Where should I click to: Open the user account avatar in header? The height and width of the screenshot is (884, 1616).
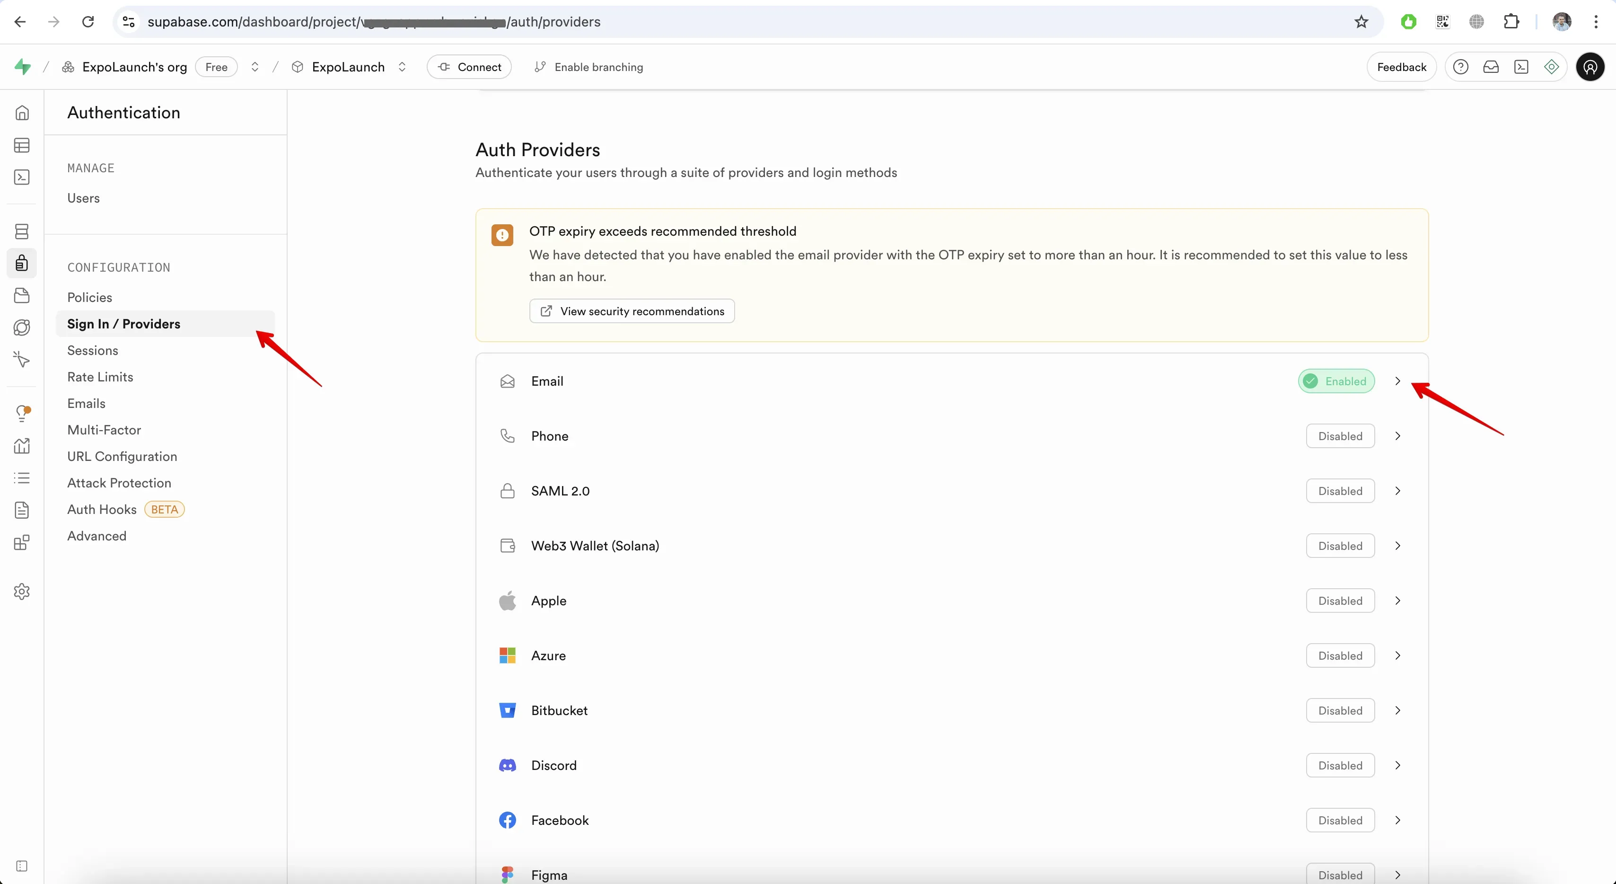click(x=1590, y=67)
